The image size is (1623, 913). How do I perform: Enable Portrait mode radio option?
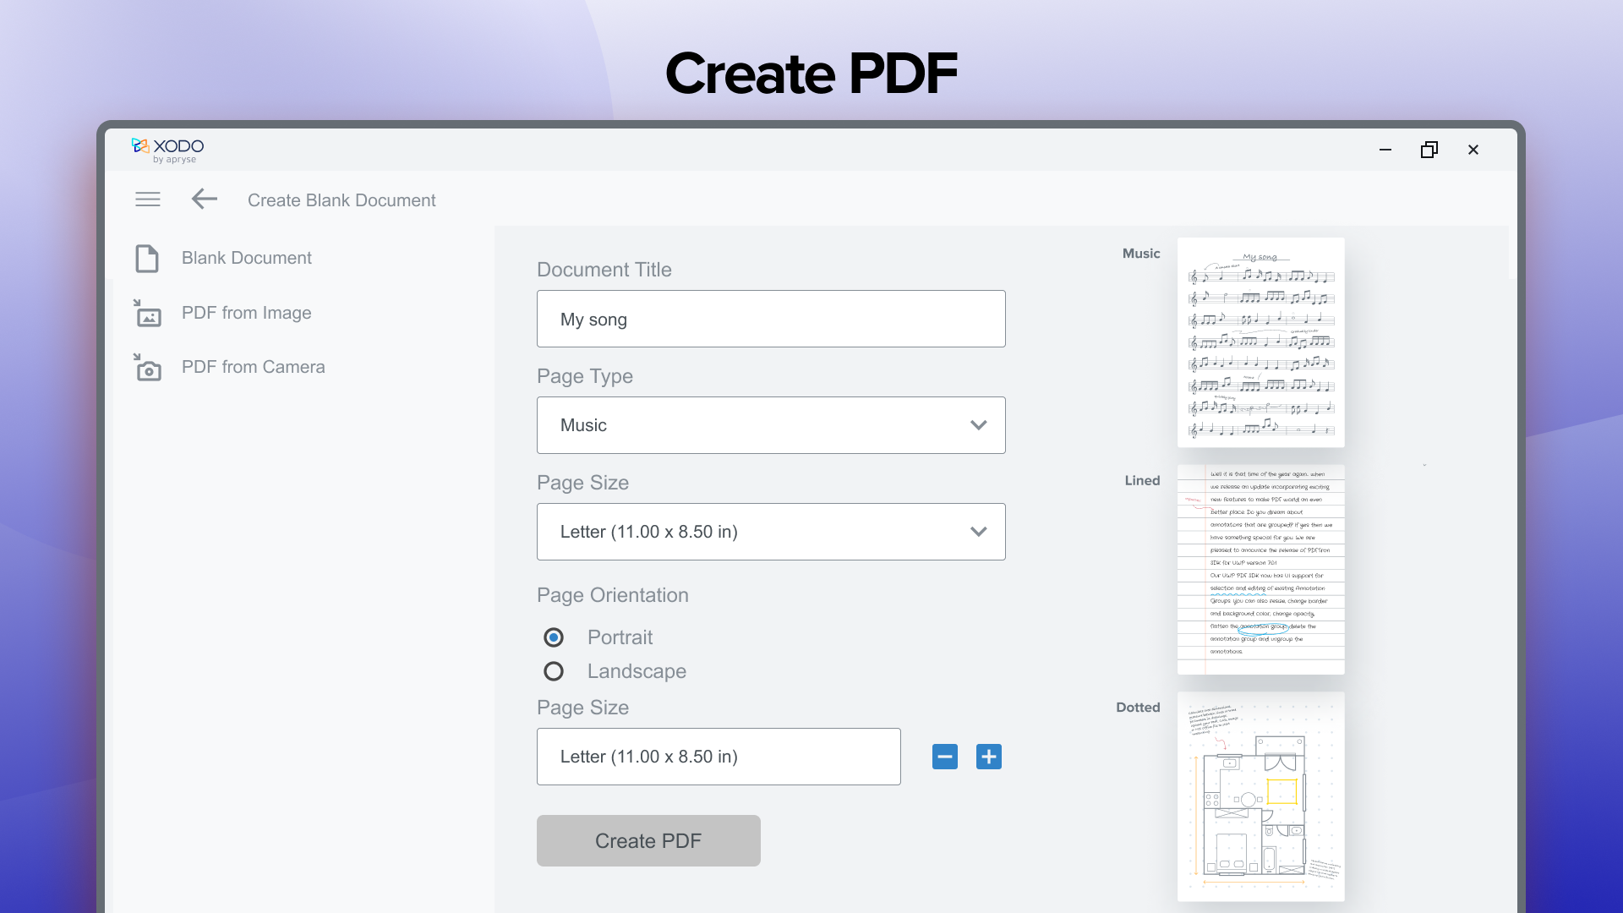coord(554,637)
